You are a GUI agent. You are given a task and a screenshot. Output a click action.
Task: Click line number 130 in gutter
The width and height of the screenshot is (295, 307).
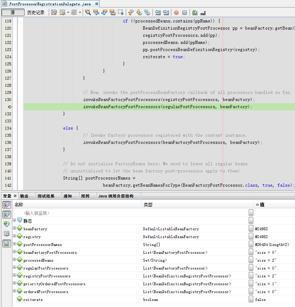coord(8,100)
